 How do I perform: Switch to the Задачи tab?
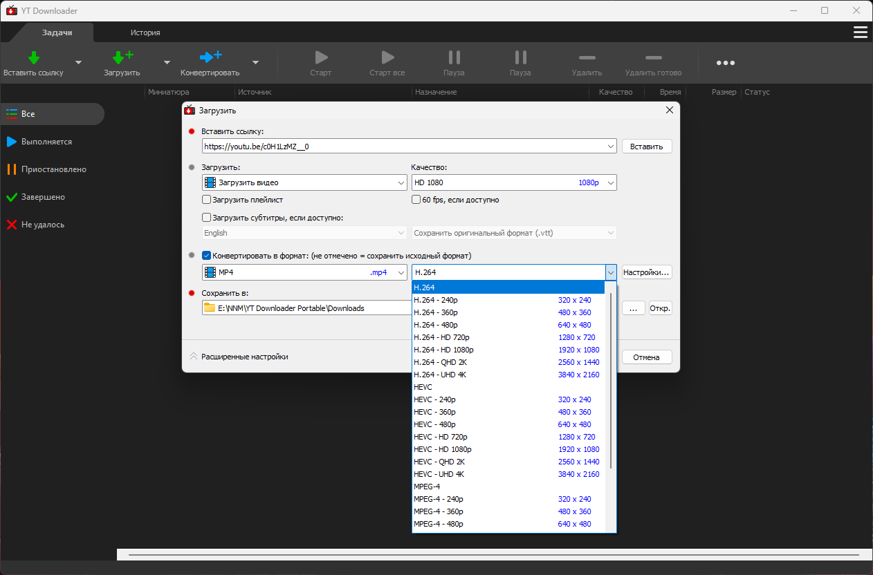[x=57, y=32]
